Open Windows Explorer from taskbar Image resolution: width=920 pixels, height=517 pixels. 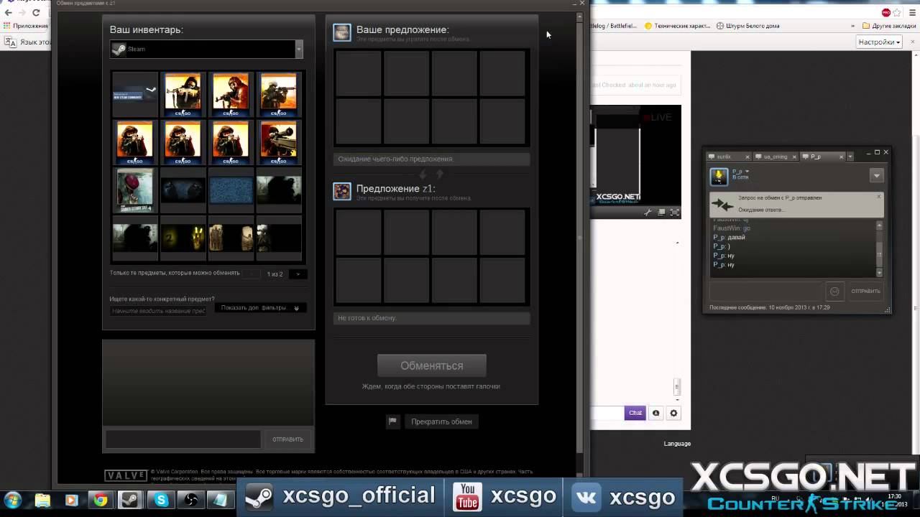tap(43, 500)
